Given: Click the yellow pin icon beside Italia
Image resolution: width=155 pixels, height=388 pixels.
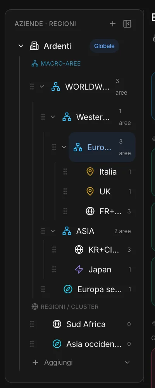Looking at the screenshot, I should [x=90, y=171].
